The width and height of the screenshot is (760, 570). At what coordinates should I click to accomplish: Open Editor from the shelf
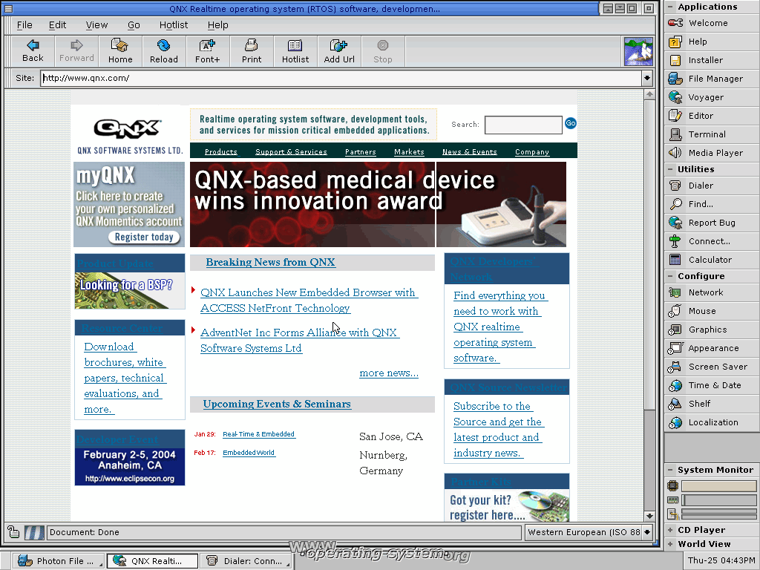[x=712, y=116]
